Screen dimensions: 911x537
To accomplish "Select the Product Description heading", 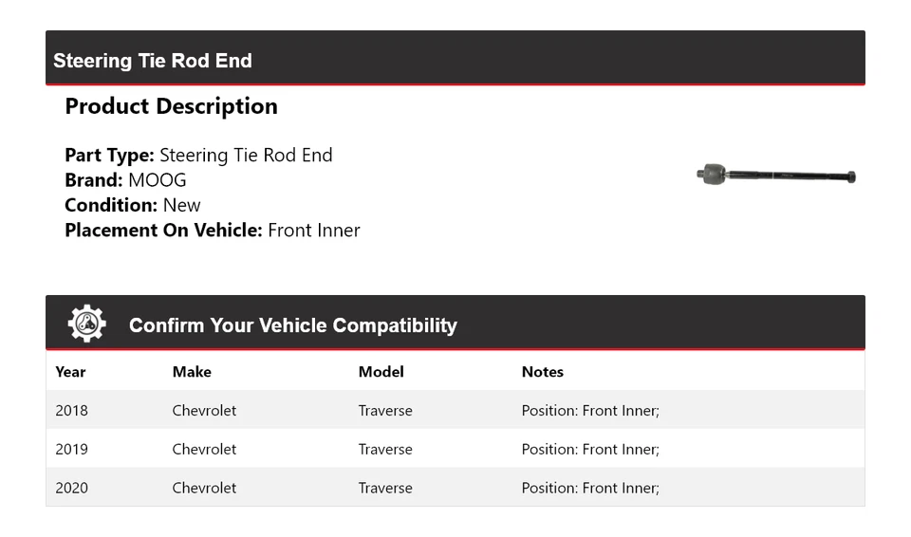I will click(171, 106).
